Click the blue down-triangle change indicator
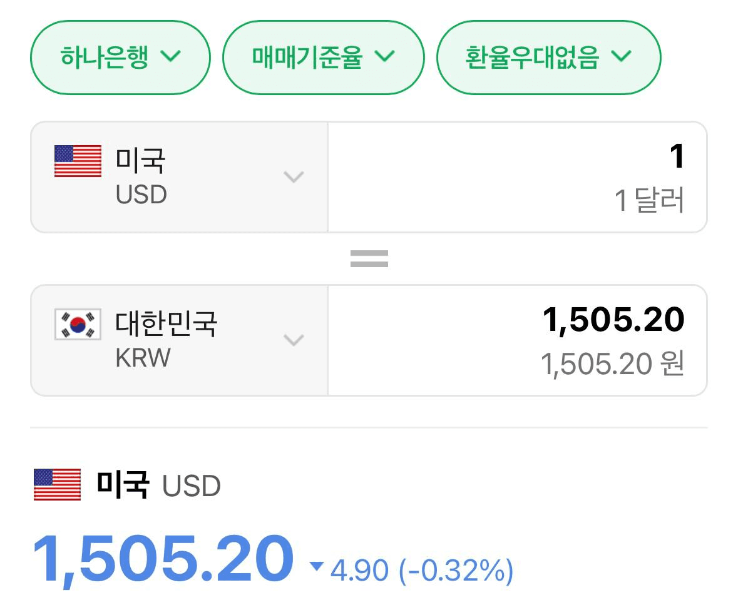738x610 pixels. click(x=317, y=567)
